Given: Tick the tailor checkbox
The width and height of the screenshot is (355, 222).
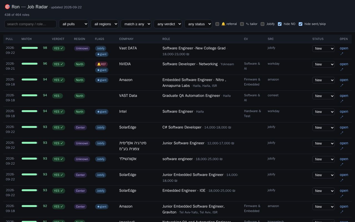Looking at the screenshot, I should point(242,24).
